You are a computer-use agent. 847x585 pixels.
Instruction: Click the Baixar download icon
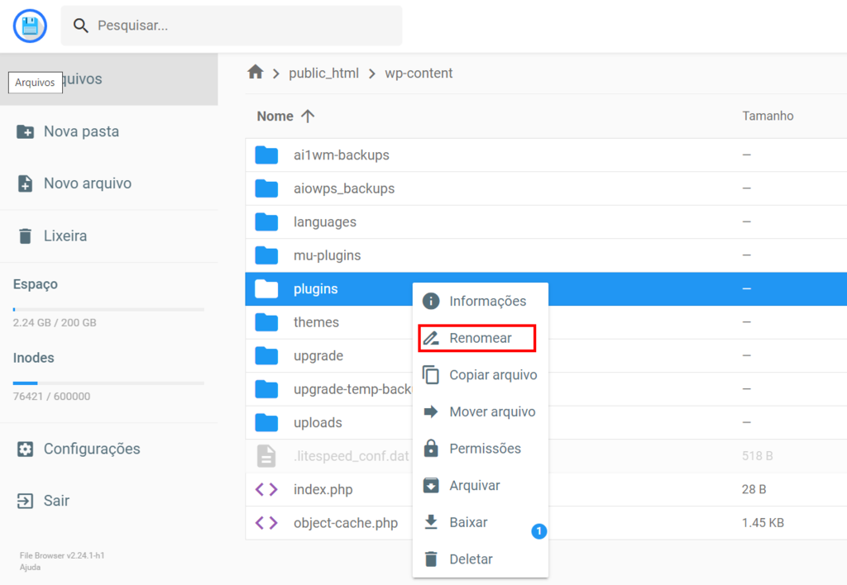tap(431, 522)
